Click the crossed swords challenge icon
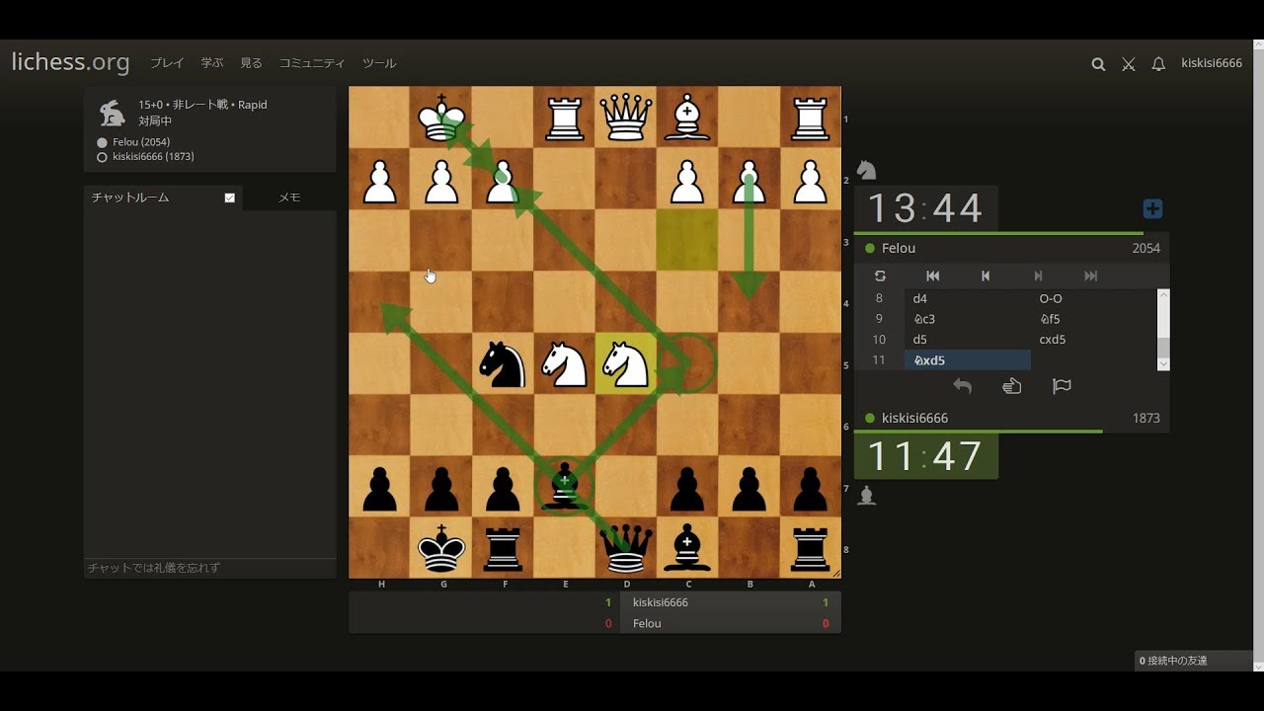This screenshot has width=1264, height=711. tap(1129, 64)
